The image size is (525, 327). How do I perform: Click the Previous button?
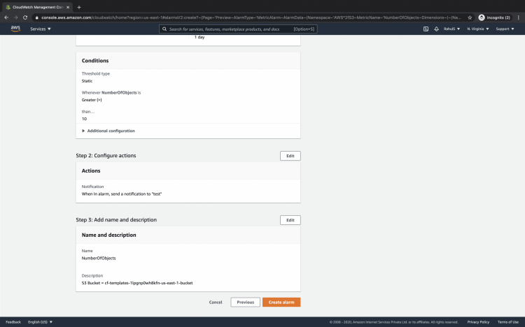[x=245, y=302]
